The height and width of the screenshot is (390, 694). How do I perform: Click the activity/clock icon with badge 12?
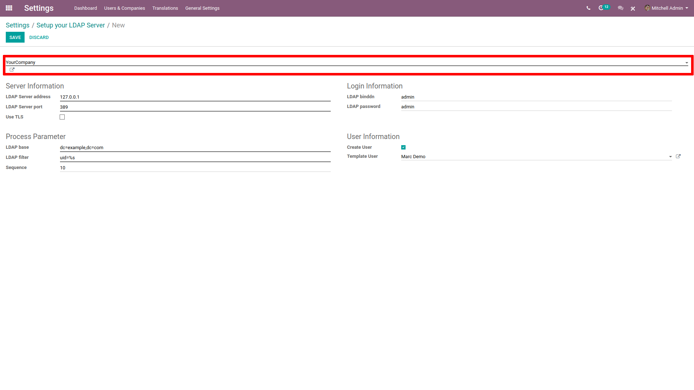pyautogui.click(x=603, y=8)
